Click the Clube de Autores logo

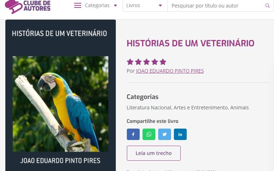(x=27, y=6)
